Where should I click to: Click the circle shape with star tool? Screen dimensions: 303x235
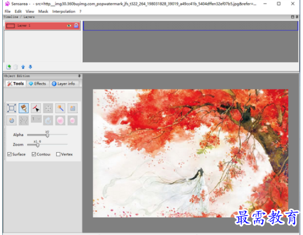coord(12,121)
